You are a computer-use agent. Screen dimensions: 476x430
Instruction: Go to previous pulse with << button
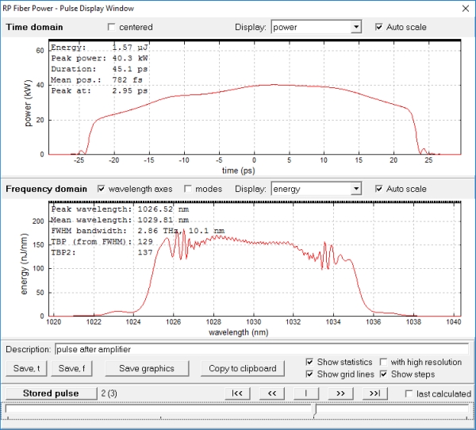point(271,394)
